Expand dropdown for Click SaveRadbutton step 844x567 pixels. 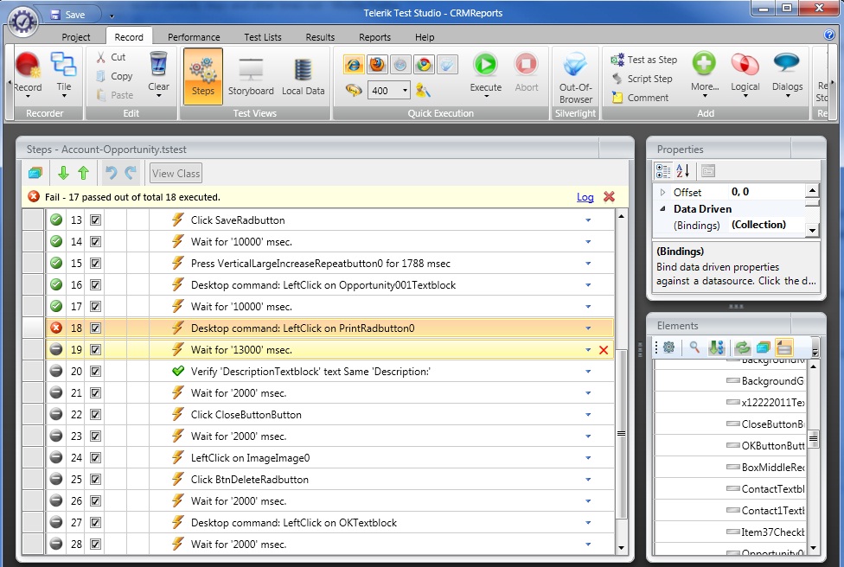click(x=588, y=220)
